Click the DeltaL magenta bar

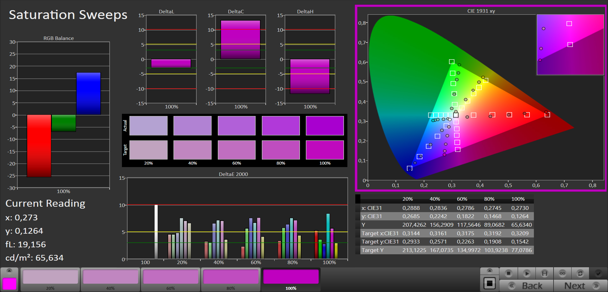pyautogui.click(x=171, y=63)
